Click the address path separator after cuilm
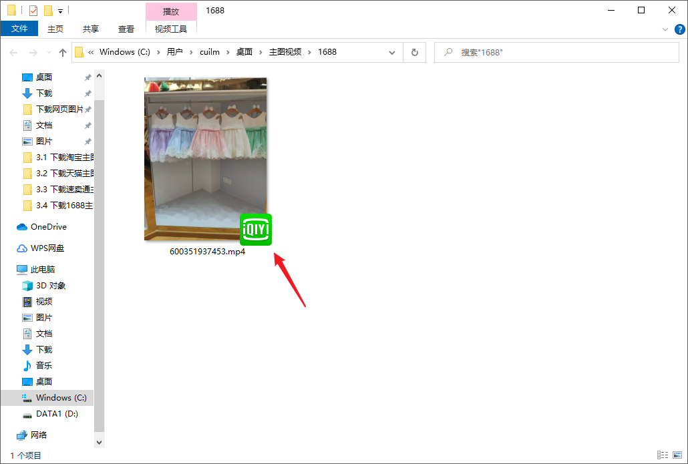The width and height of the screenshot is (688, 464). pos(228,52)
